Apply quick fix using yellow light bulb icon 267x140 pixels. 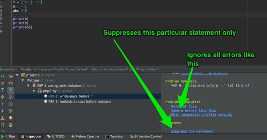tap(11, 118)
